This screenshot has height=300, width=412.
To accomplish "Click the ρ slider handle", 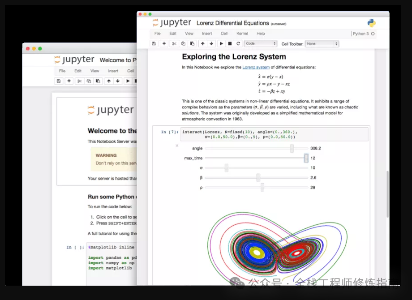I will 262,187.
